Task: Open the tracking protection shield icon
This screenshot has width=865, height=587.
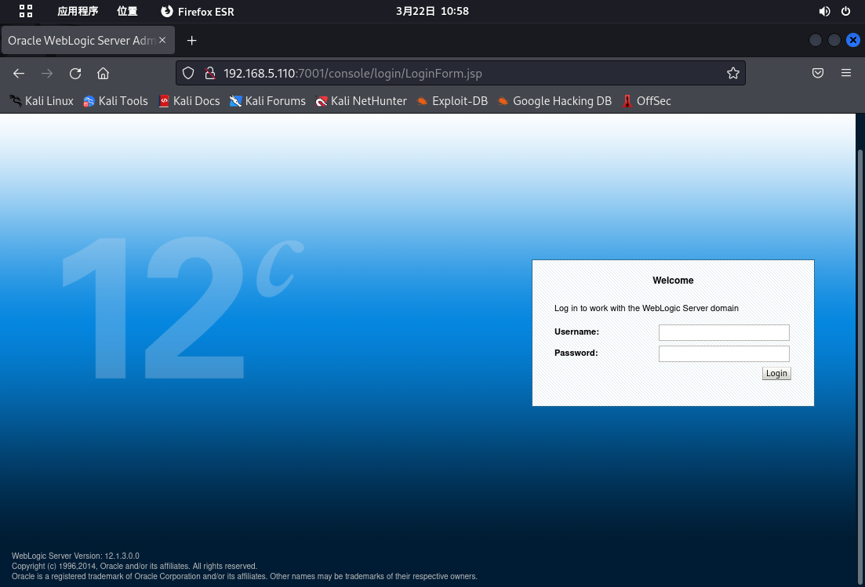Action: [x=188, y=74]
